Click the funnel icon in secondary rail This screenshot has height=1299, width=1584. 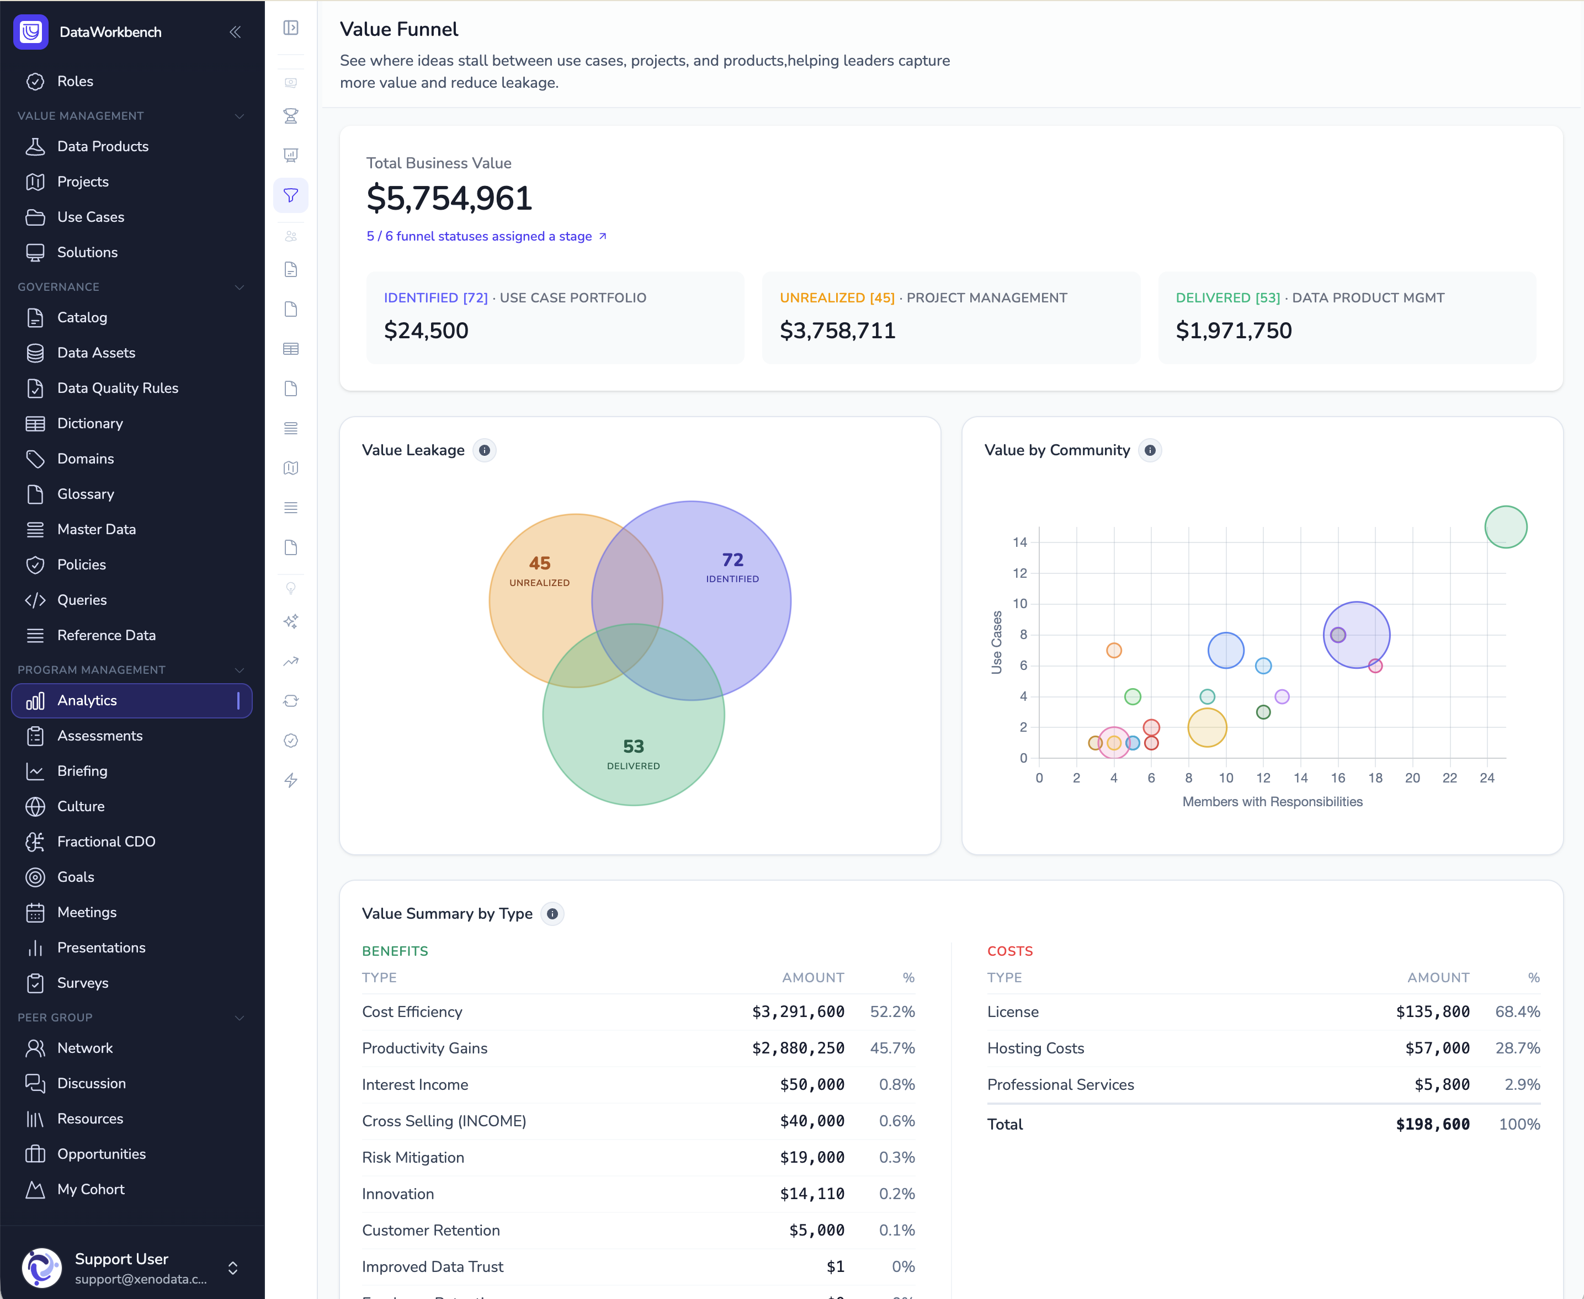pyautogui.click(x=291, y=195)
